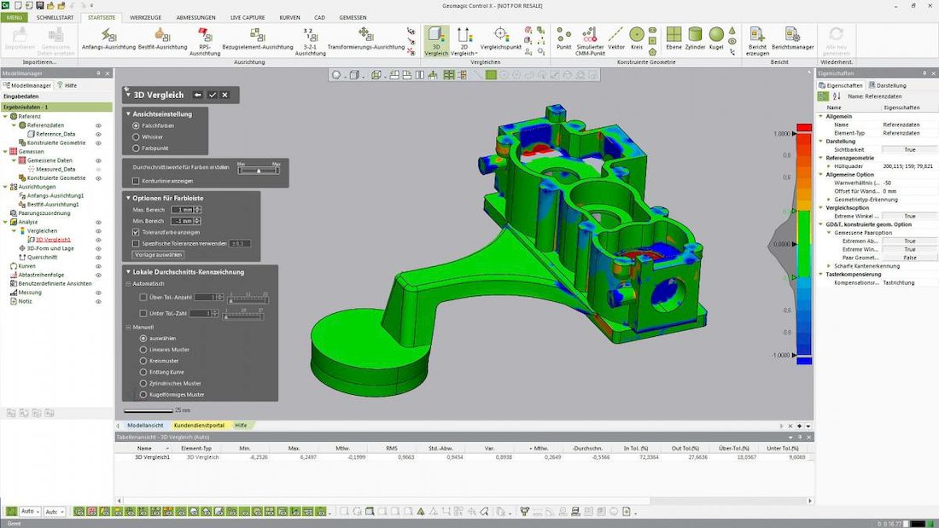Switch to the LIVE CAPTURE tab

pyautogui.click(x=248, y=17)
